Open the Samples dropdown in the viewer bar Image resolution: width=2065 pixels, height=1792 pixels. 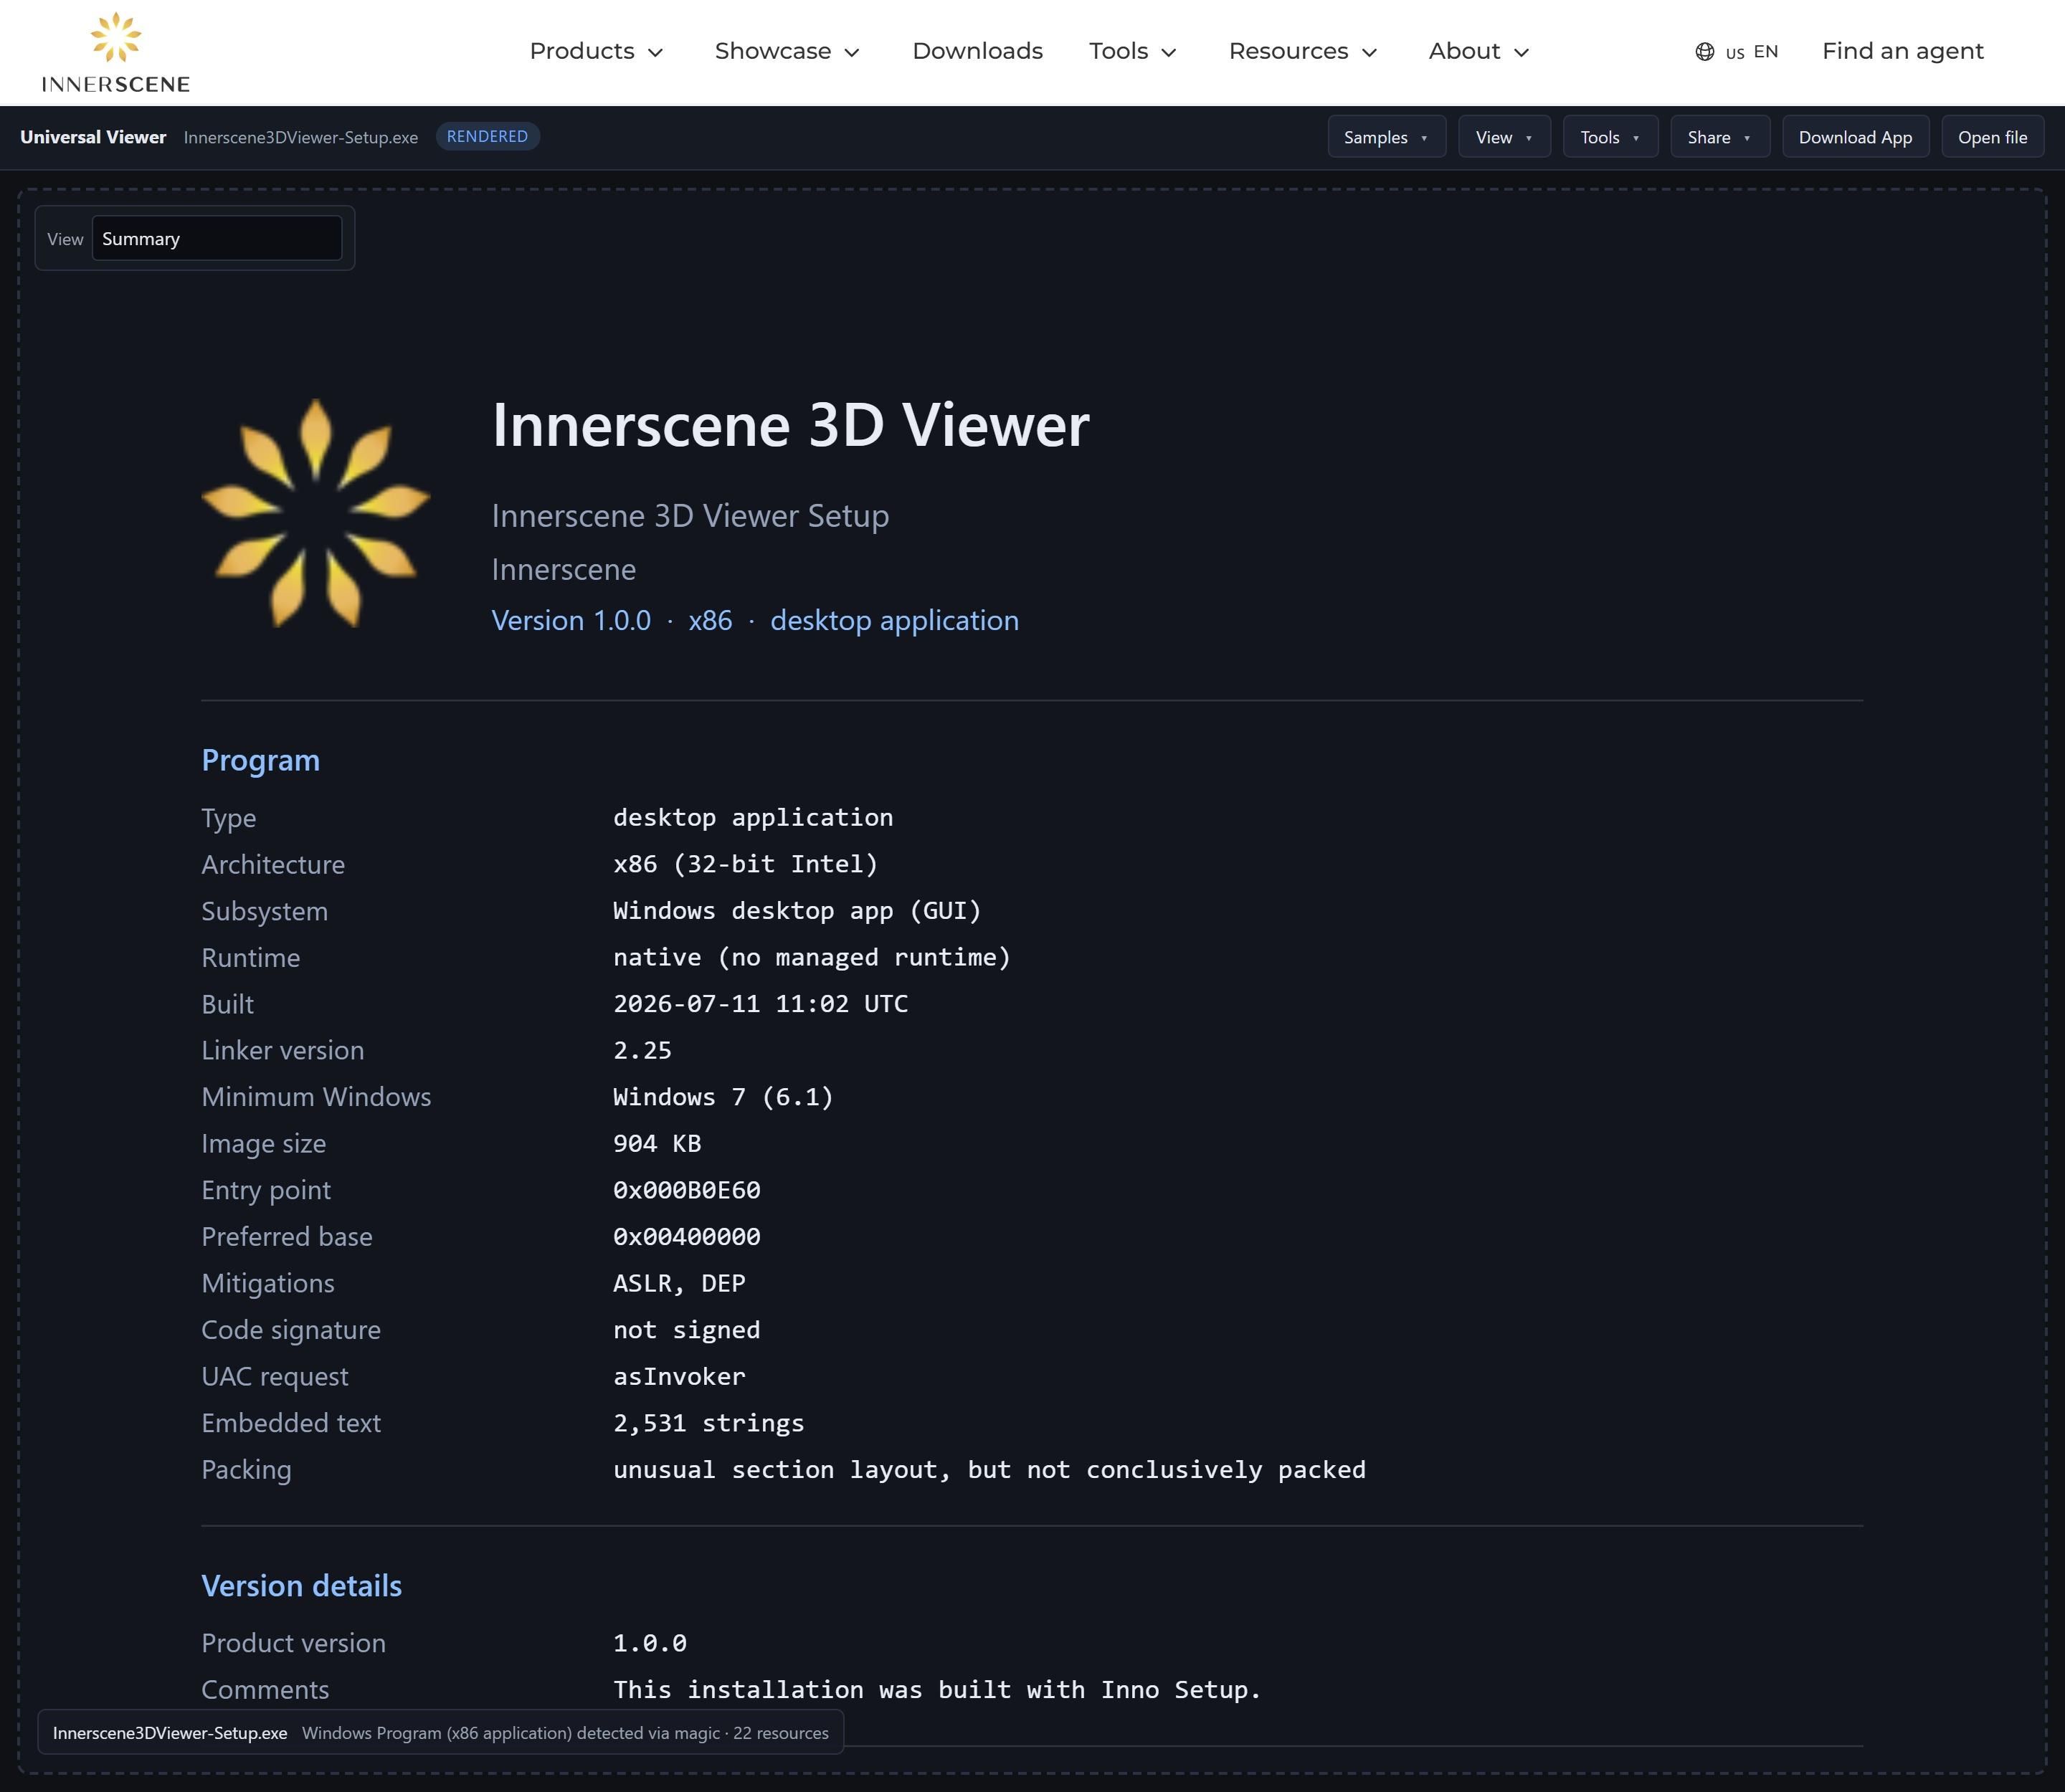[1387, 137]
